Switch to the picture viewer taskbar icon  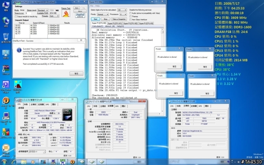(x=43, y=162)
